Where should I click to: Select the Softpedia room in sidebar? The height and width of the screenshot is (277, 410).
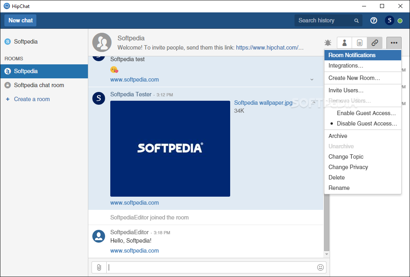[44, 71]
